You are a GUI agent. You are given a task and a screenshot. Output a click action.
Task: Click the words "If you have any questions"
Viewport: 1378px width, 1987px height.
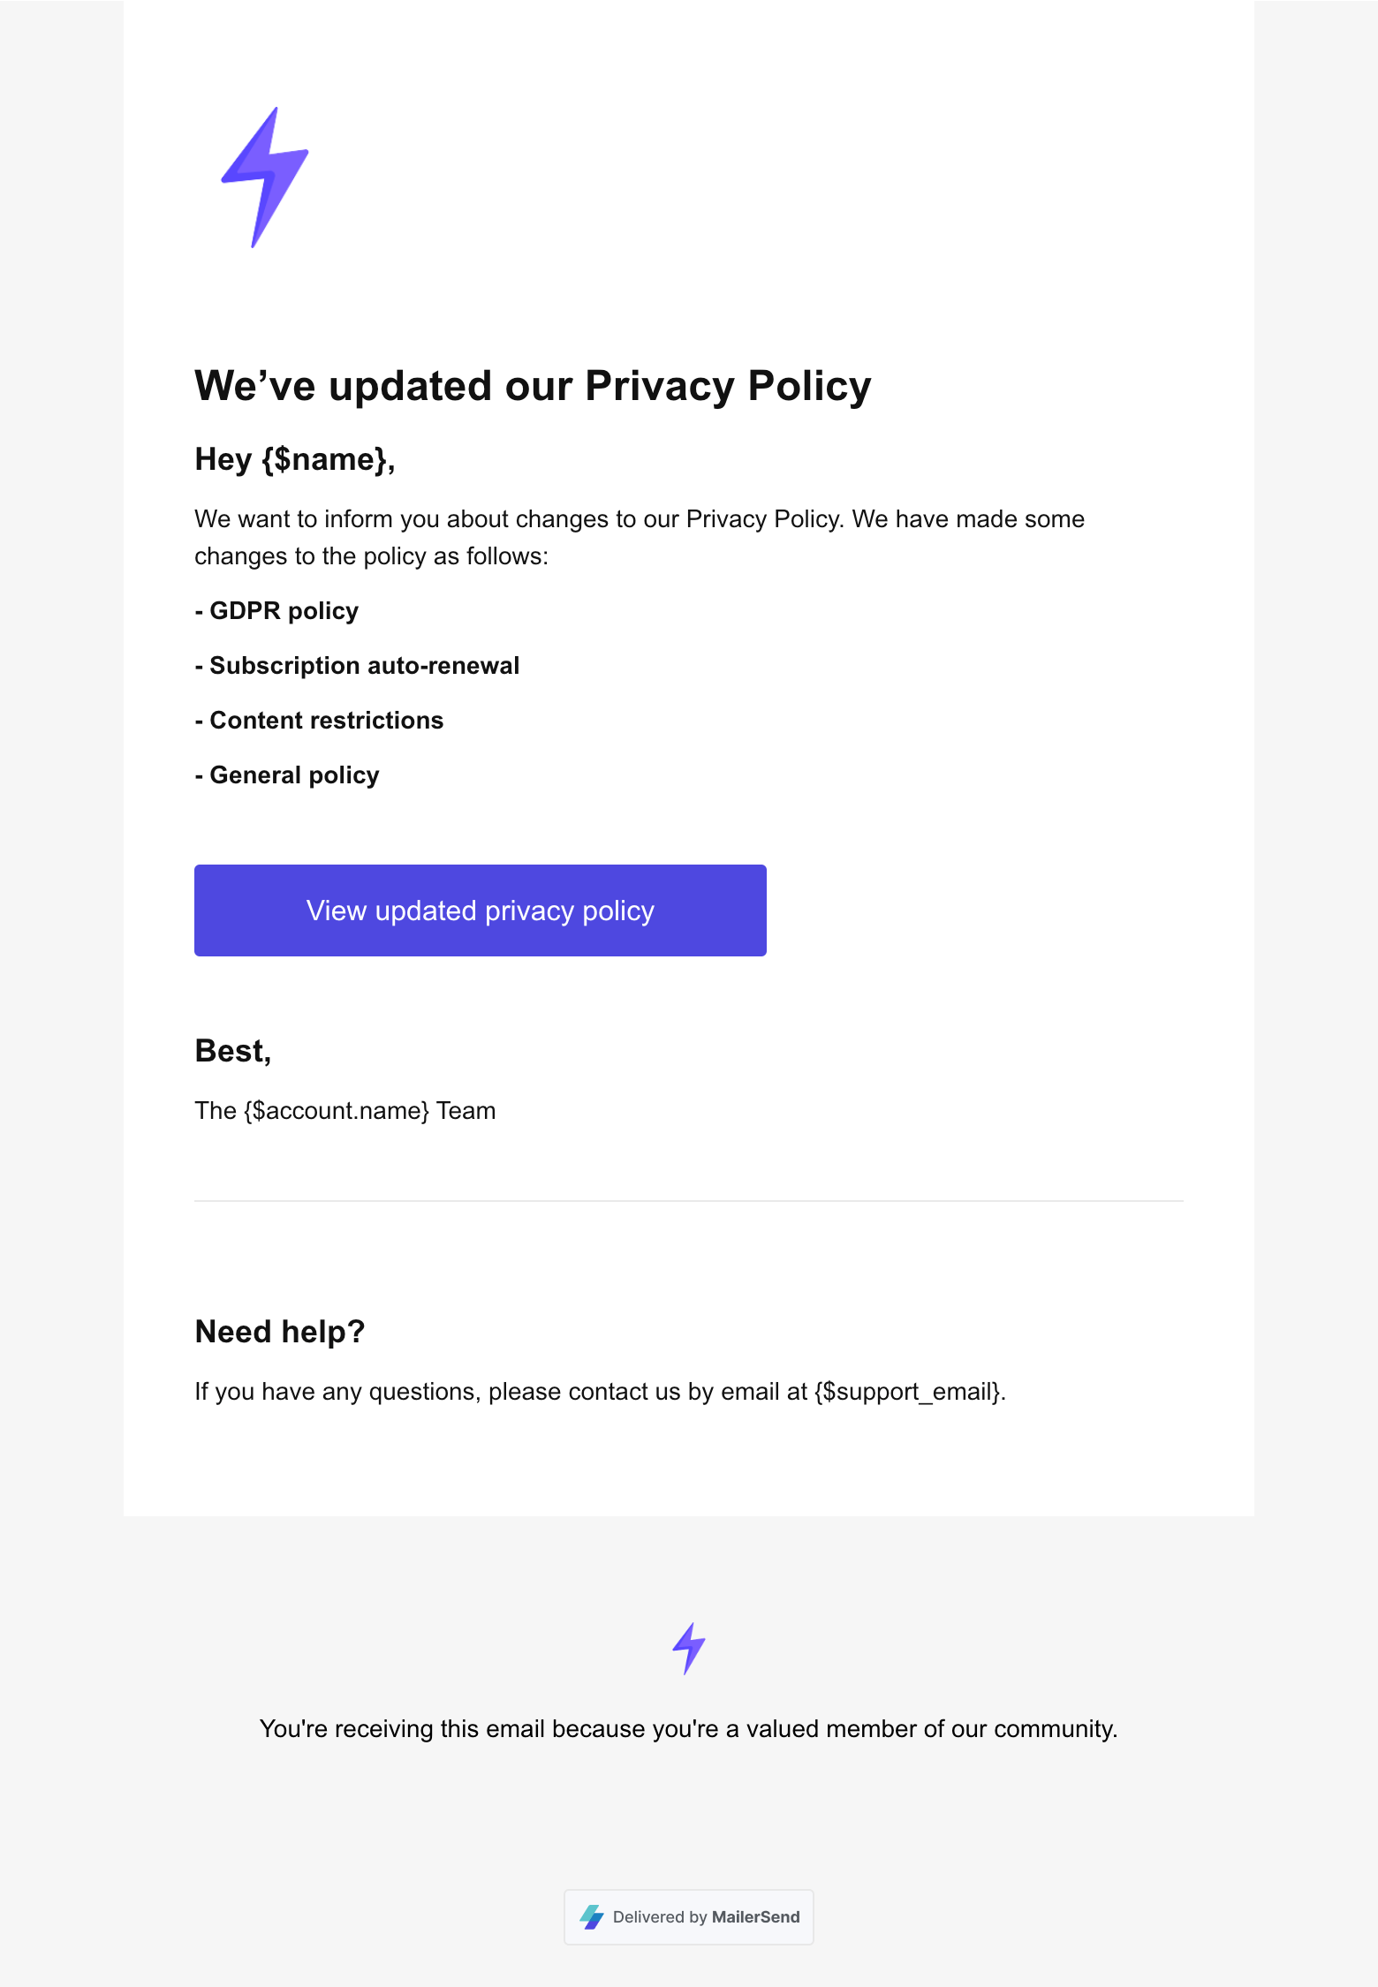click(337, 1392)
